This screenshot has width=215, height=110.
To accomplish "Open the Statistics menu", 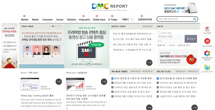I will click(72, 20).
